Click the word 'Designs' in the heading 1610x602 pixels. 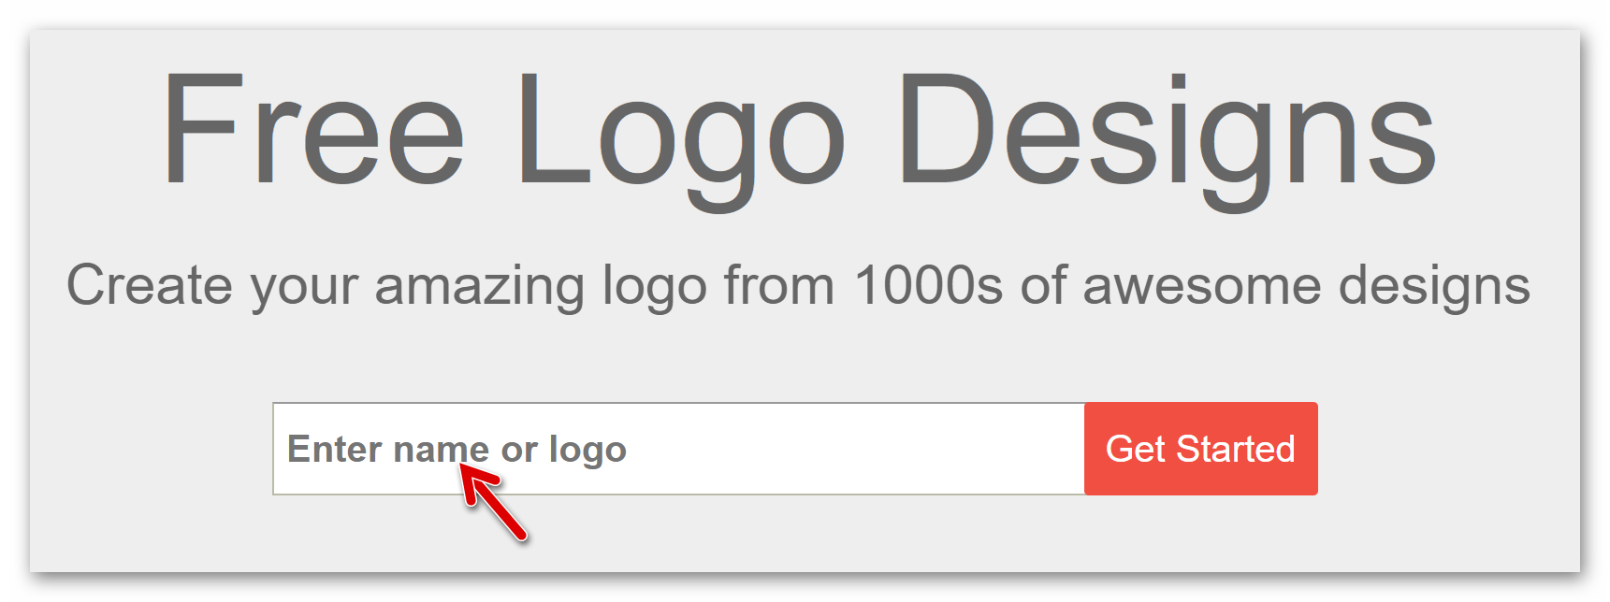coord(1168,138)
